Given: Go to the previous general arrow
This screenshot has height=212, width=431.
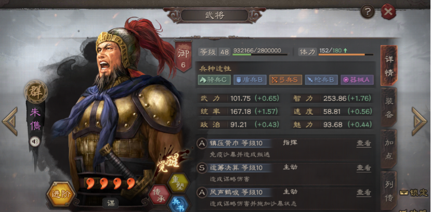Looking at the screenshot, I should pos(10,121).
